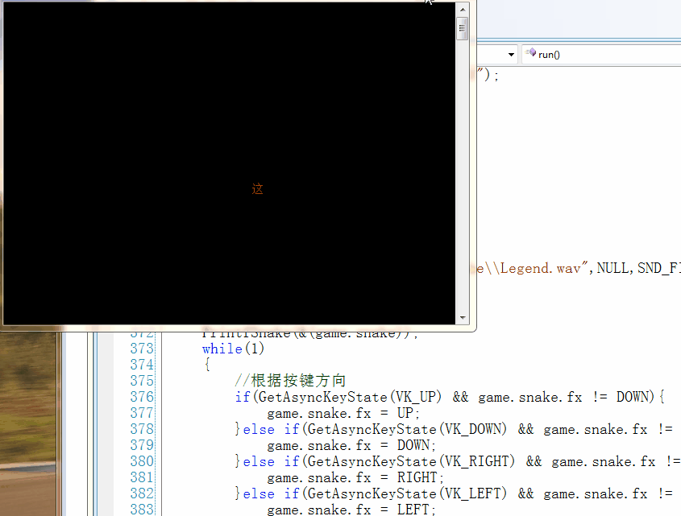Click line number 376 in the gutter
The width and height of the screenshot is (681, 516).
coord(142,397)
